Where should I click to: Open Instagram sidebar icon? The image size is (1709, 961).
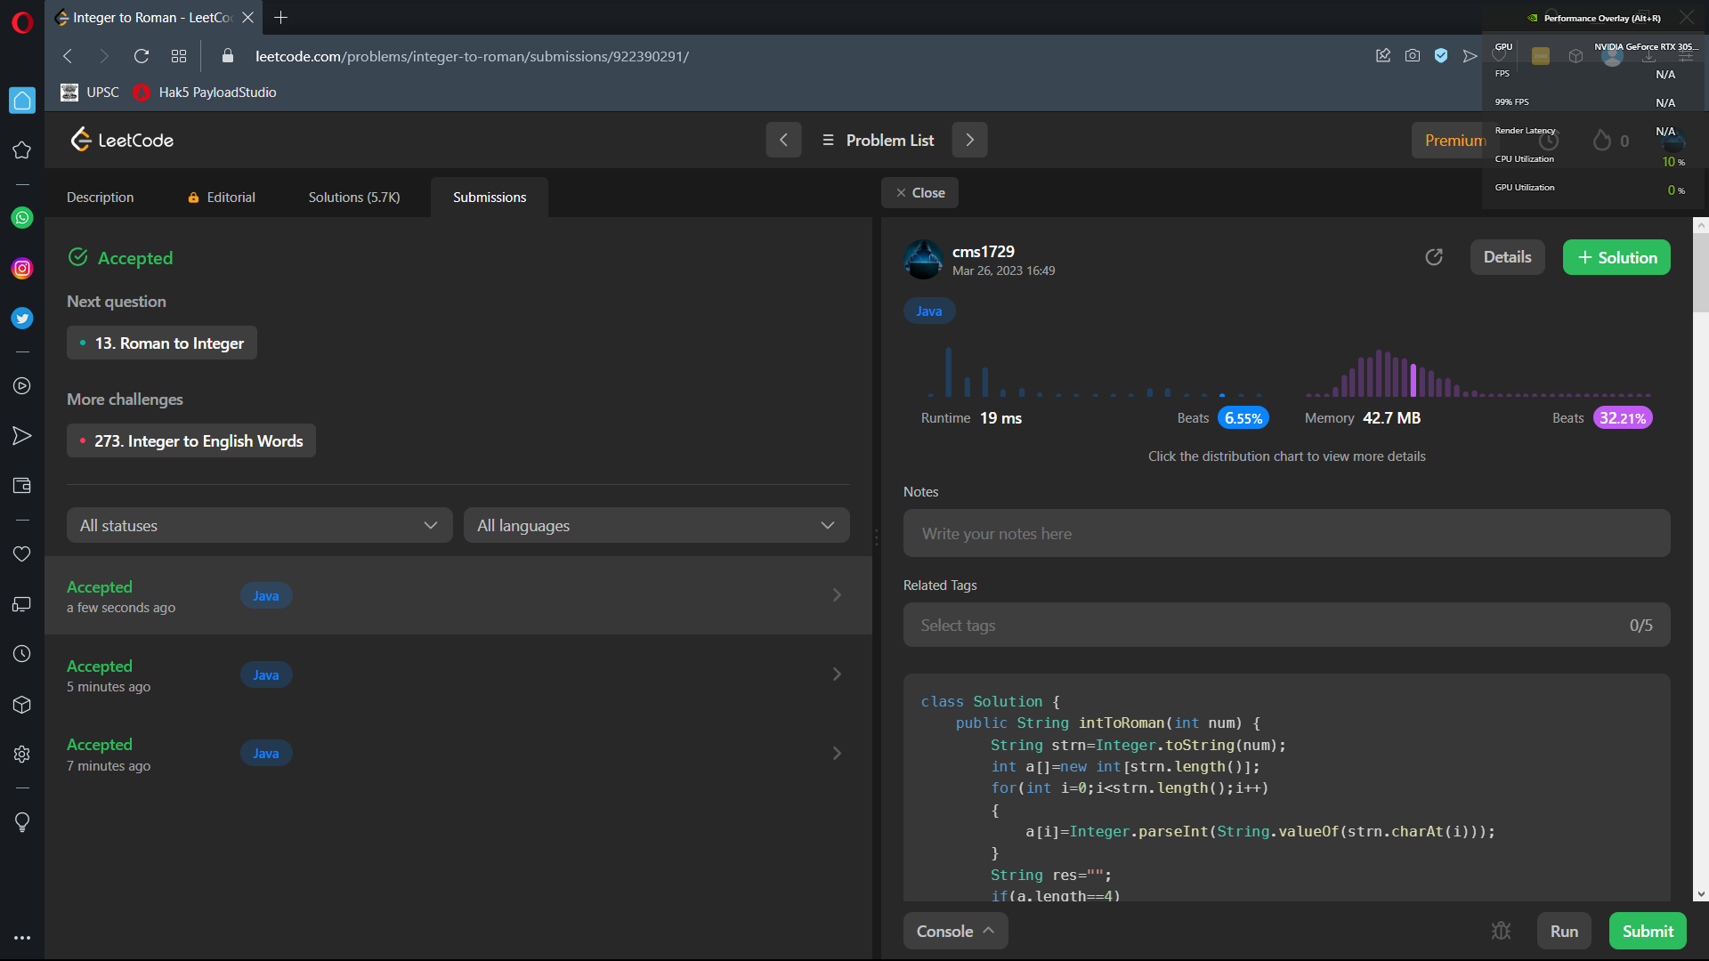(x=22, y=269)
